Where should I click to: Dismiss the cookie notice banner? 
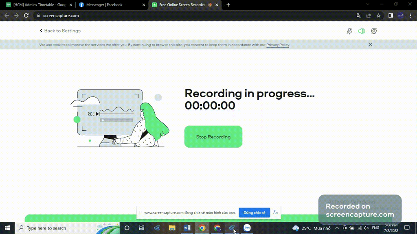tap(370, 44)
